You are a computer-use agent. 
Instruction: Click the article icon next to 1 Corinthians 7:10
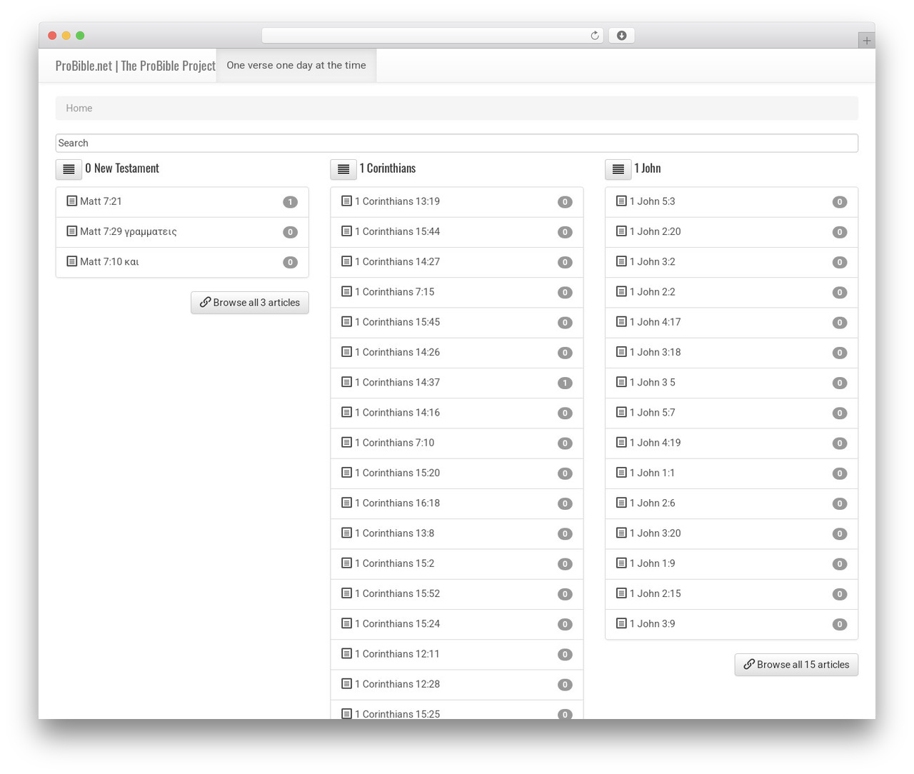[x=346, y=443]
